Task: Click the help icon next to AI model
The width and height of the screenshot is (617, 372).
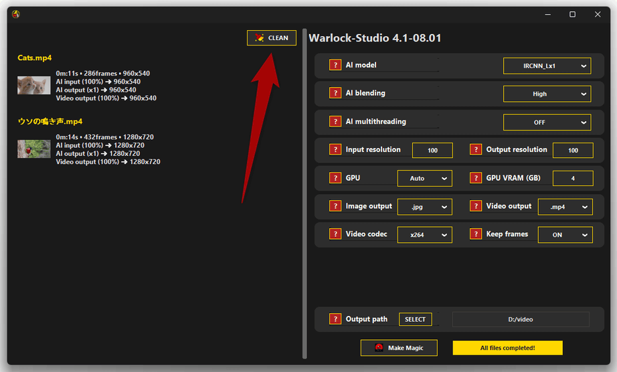Action: tap(335, 66)
